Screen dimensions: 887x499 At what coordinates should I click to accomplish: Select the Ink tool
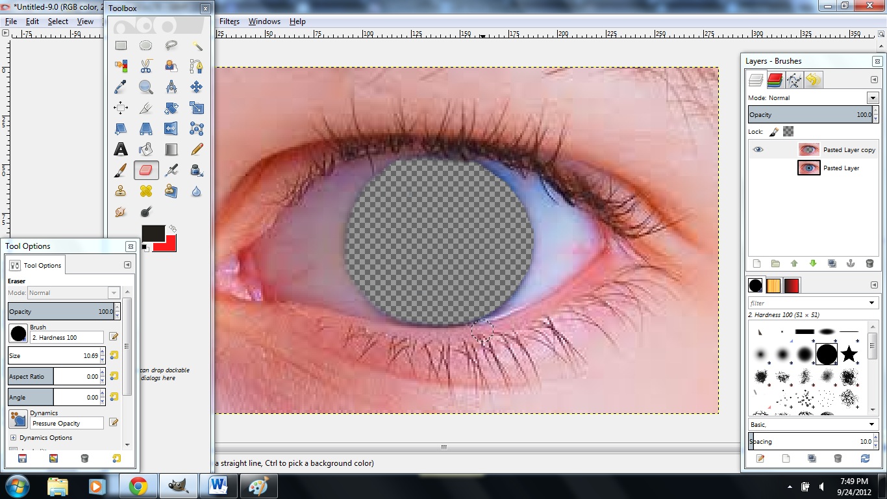click(197, 170)
